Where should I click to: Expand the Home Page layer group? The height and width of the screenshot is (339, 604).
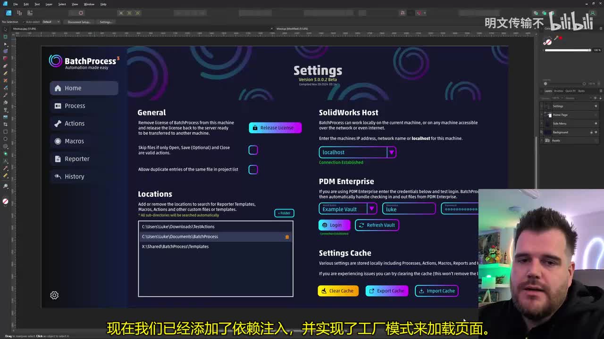542,115
